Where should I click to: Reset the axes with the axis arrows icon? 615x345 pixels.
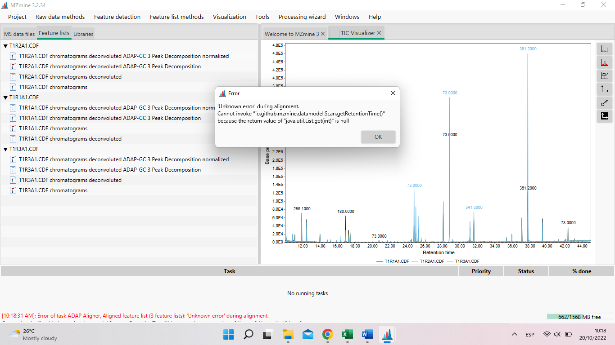[x=605, y=89]
